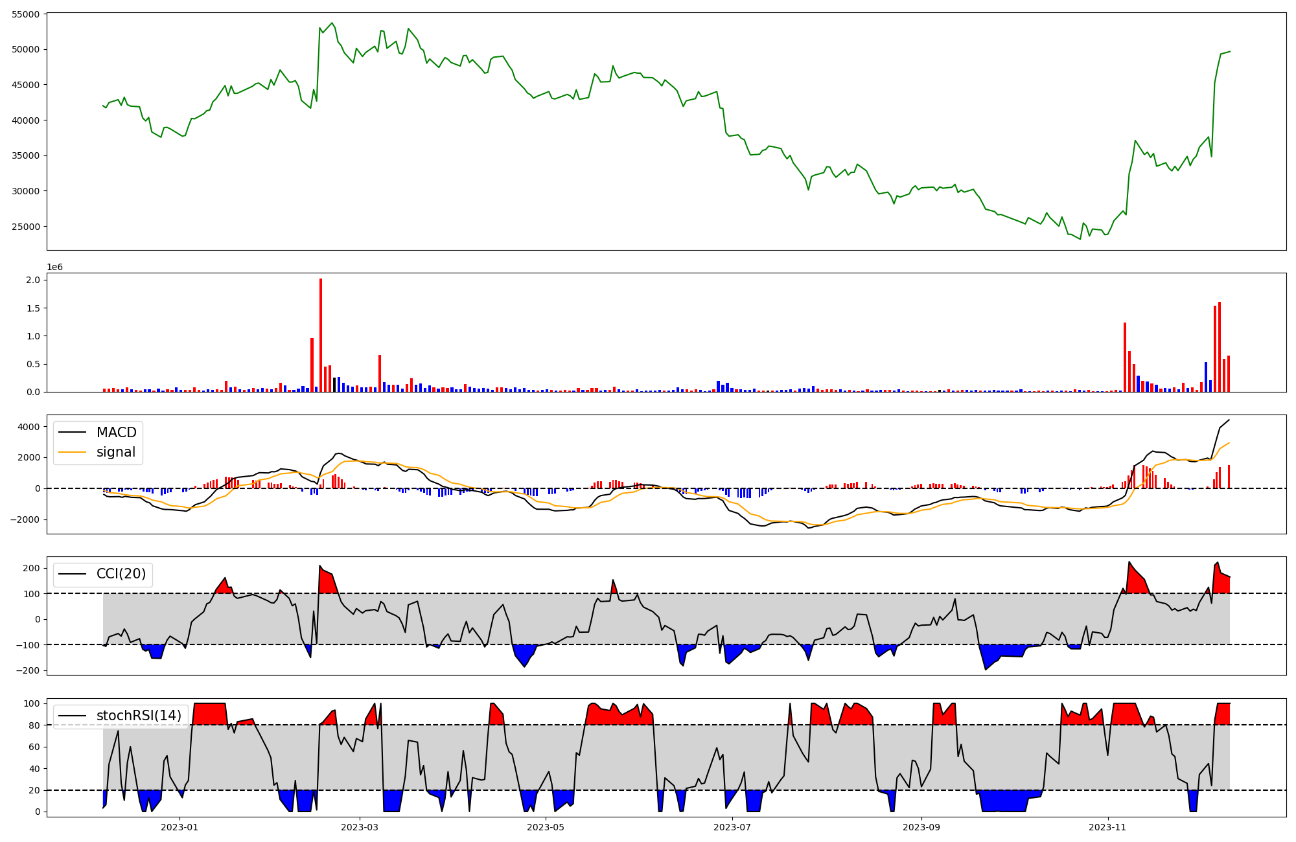Click the 2023-11 x-axis date label
The image size is (1296, 842).
point(1107,827)
